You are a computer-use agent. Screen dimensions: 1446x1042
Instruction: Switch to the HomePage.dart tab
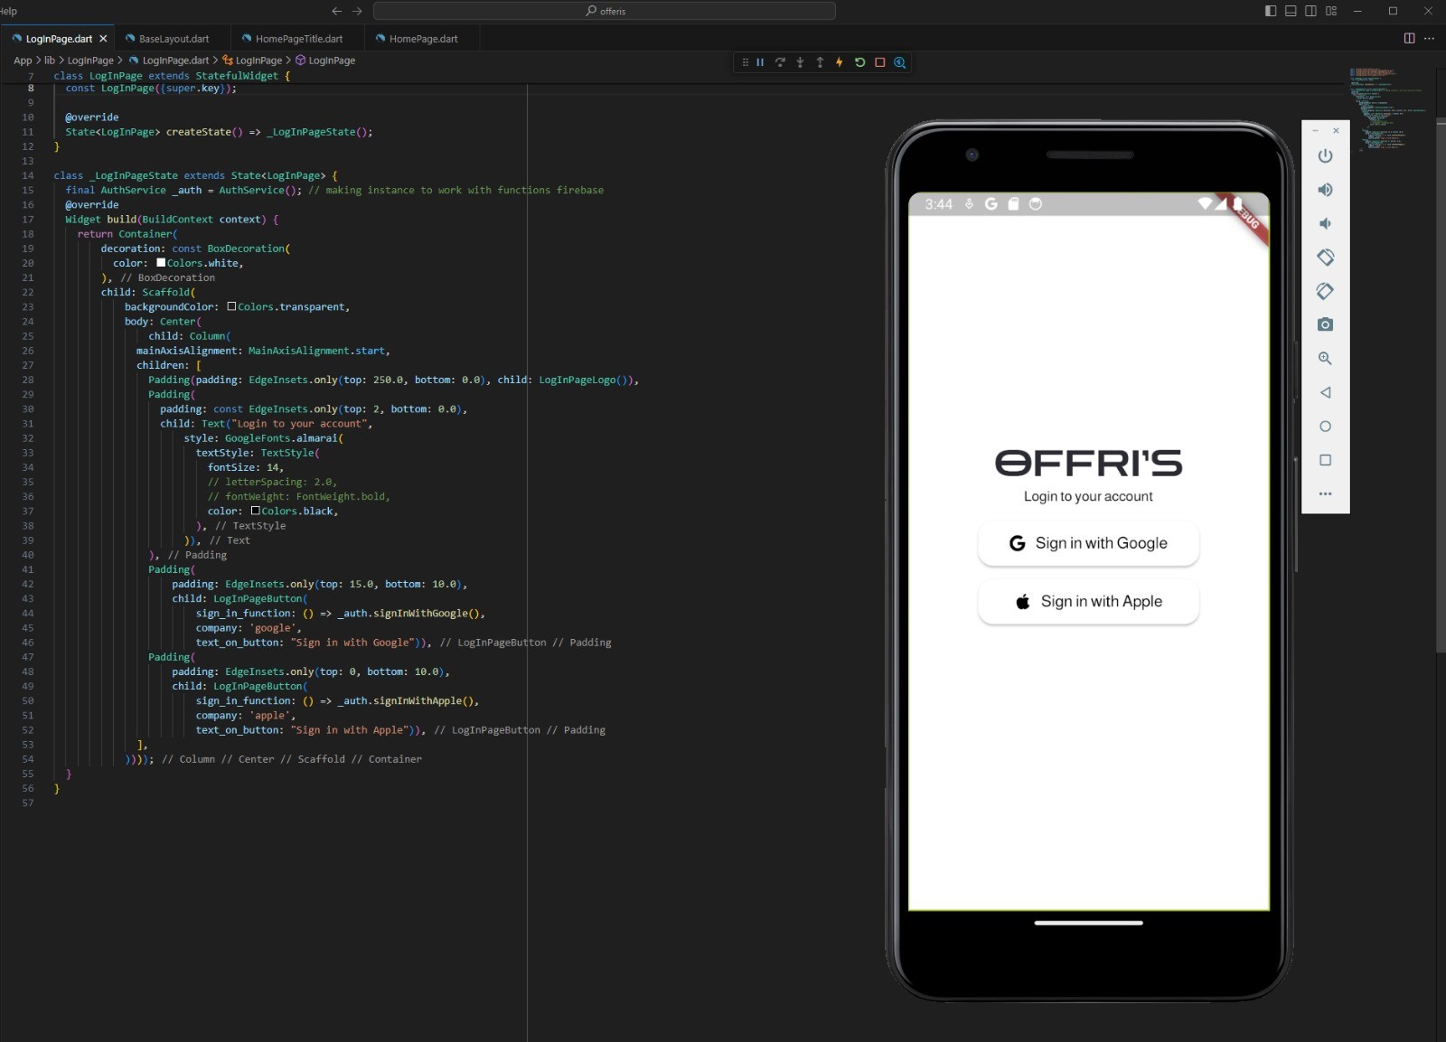tap(423, 39)
